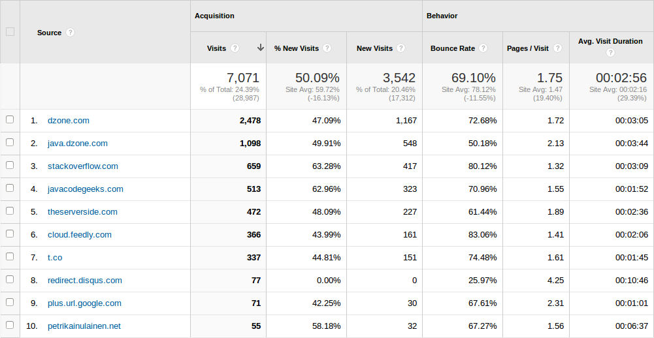Sort by the Visits column header
The width and height of the screenshot is (654, 338).
216,48
